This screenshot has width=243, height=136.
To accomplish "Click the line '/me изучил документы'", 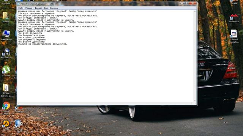I will (x=31, y=37).
